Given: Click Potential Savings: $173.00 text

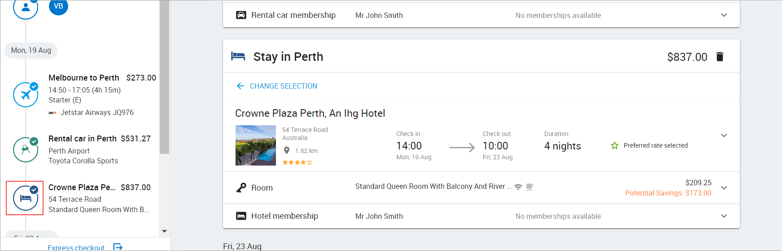Looking at the screenshot, I should tap(668, 193).
